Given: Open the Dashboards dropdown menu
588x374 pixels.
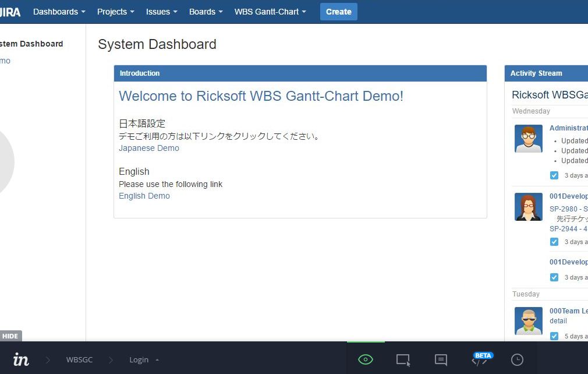Looking at the screenshot, I should [59, 12].
